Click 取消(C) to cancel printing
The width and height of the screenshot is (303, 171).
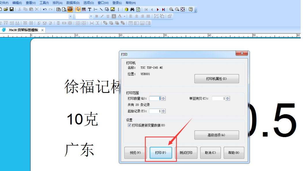pos(210,153)
